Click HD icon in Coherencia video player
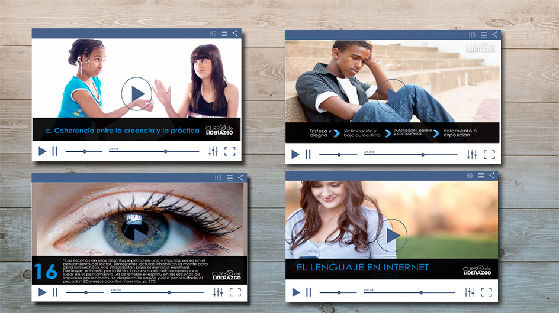559x313 pixels. [x=213, y=34]
